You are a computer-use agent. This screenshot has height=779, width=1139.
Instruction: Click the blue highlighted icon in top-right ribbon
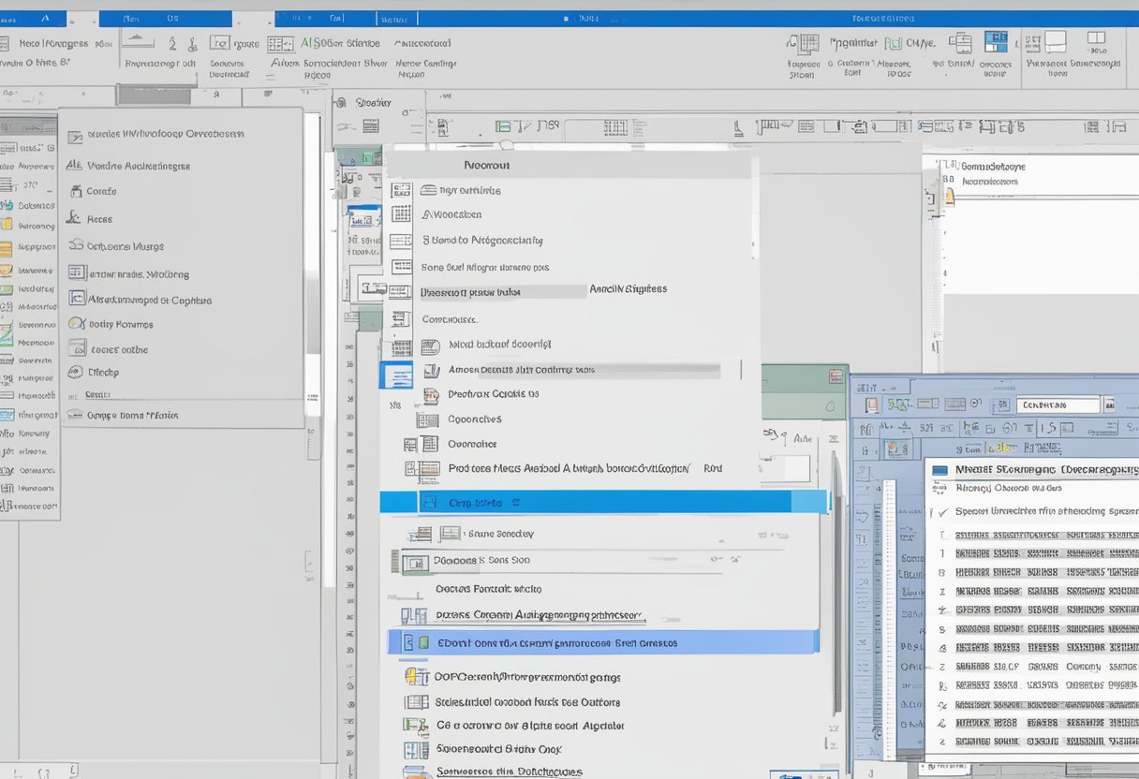[995, 42]
